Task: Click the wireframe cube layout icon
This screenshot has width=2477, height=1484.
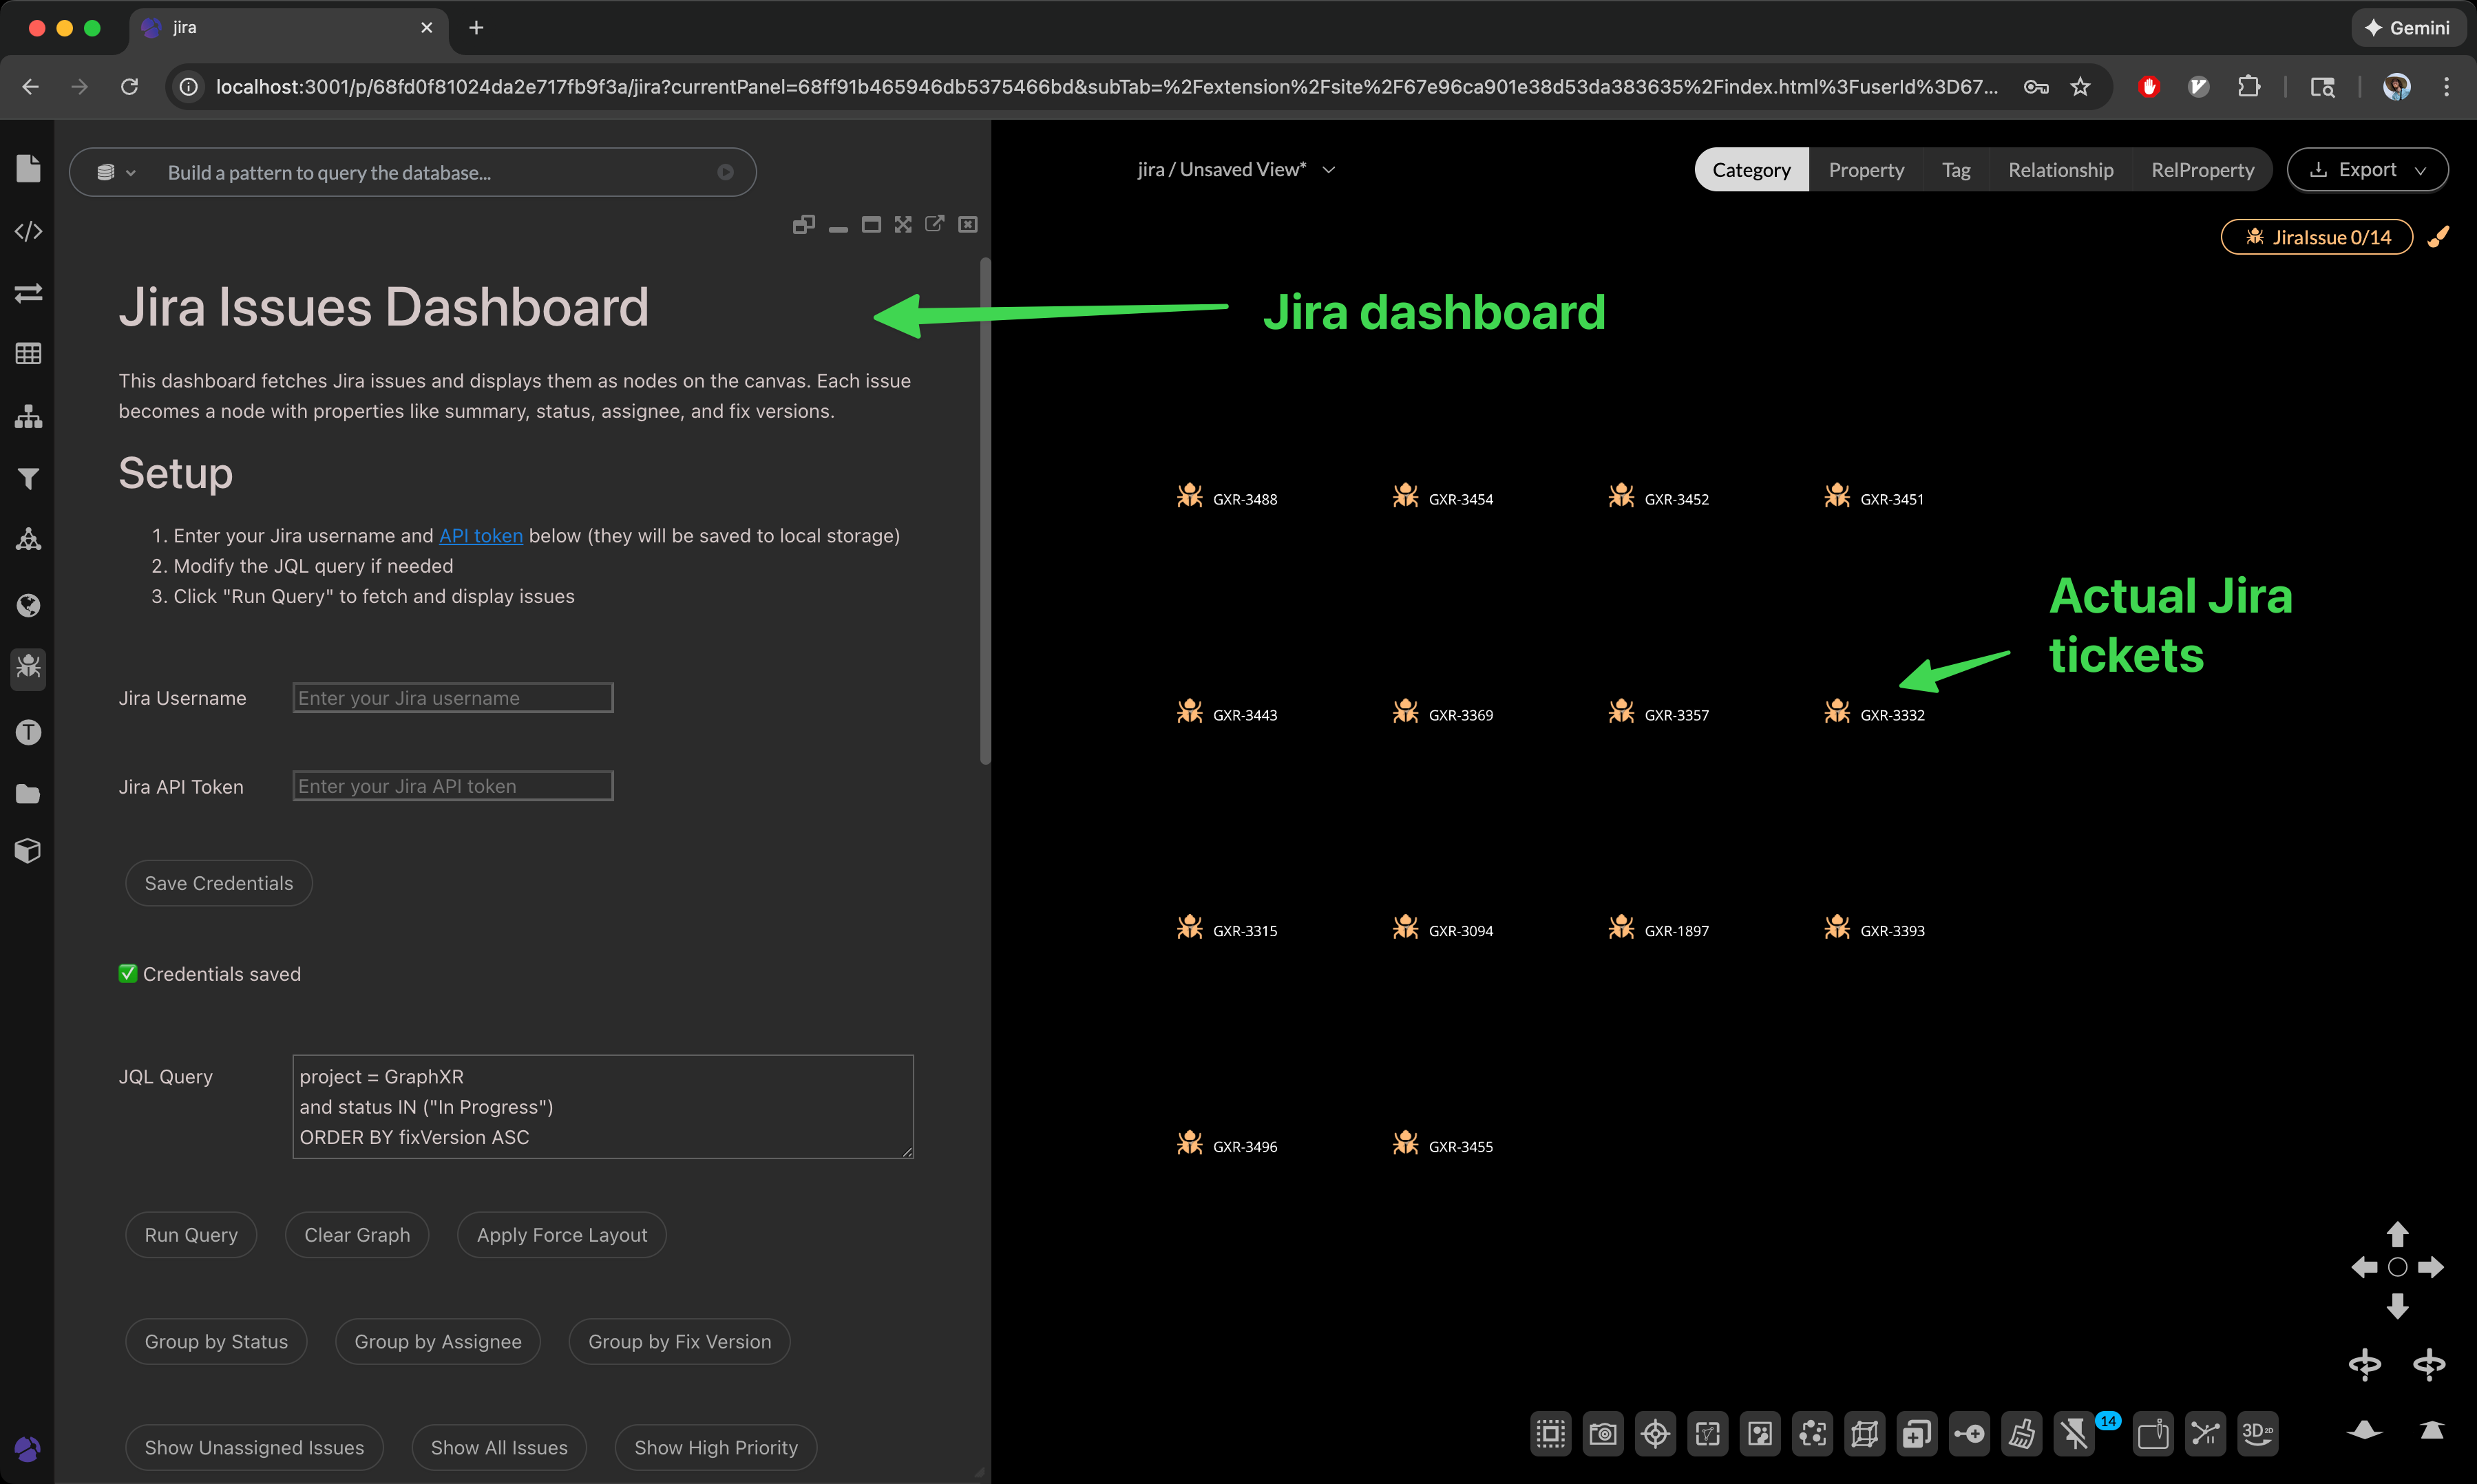Action: tap(1864, 1434)
